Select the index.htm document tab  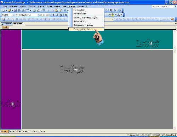[x=18, y=24]
